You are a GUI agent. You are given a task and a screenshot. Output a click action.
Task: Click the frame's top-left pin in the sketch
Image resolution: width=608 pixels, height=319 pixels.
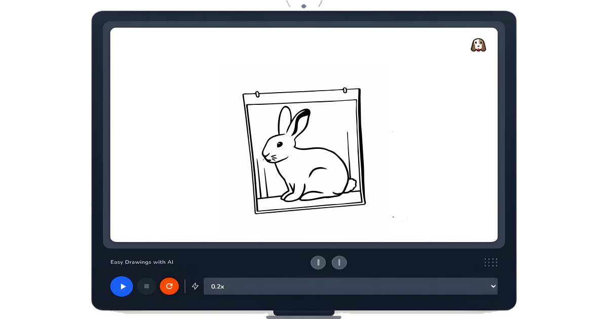point(257,94)
